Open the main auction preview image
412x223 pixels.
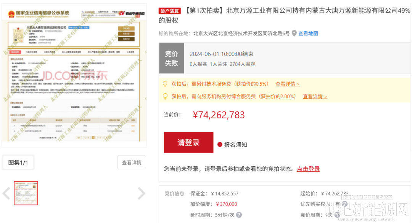click(x=74, y=75)
